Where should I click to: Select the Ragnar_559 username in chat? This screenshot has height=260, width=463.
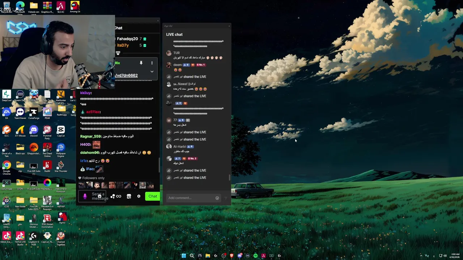click(91, 136)
